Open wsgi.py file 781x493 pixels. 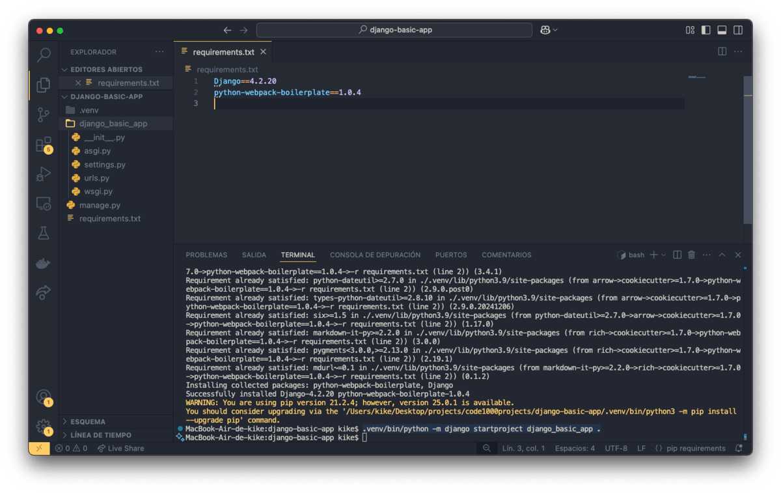[x=116, y=191]
